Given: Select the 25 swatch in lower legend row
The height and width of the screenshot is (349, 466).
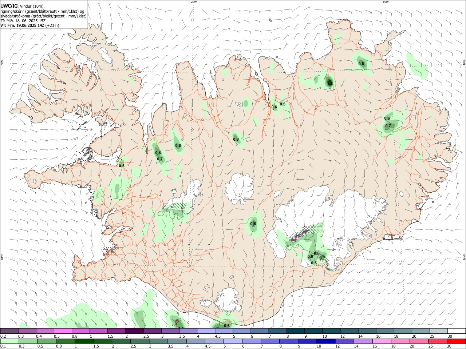Looking at the screenshot, I should coord(438,341).
